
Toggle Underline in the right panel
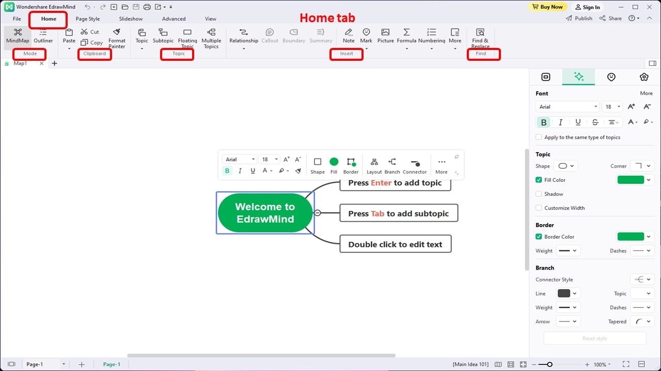point(578,122)
